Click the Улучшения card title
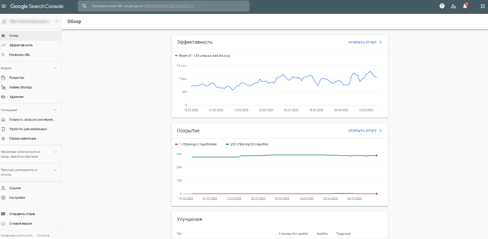 click(x=189, y=219)
